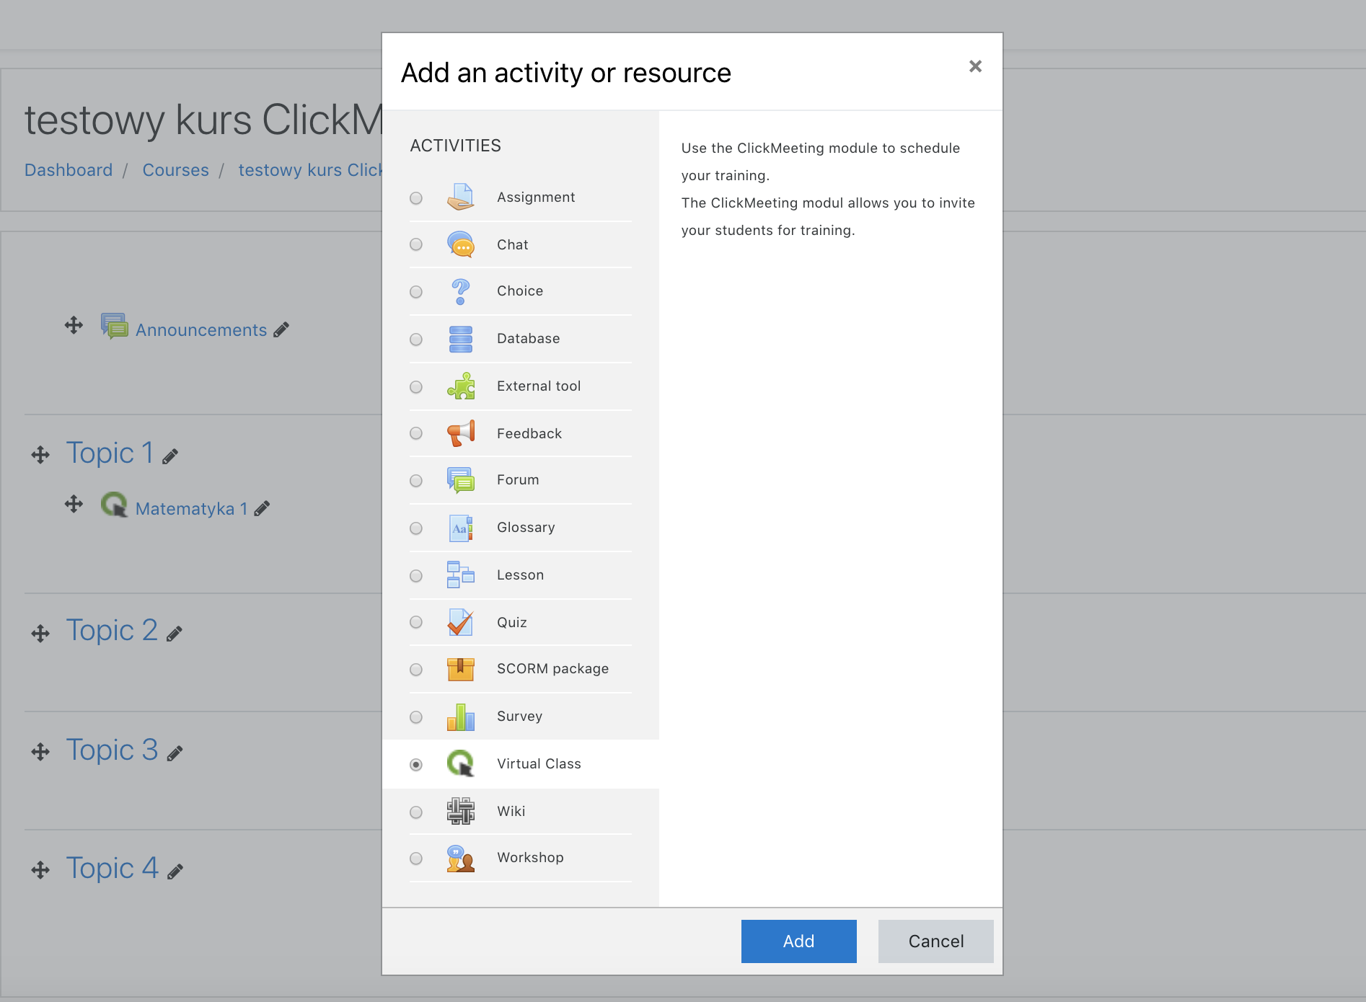1366x1002 pixels.
Task: Click the Chat speech bubble icon
Action: [460, 244]
